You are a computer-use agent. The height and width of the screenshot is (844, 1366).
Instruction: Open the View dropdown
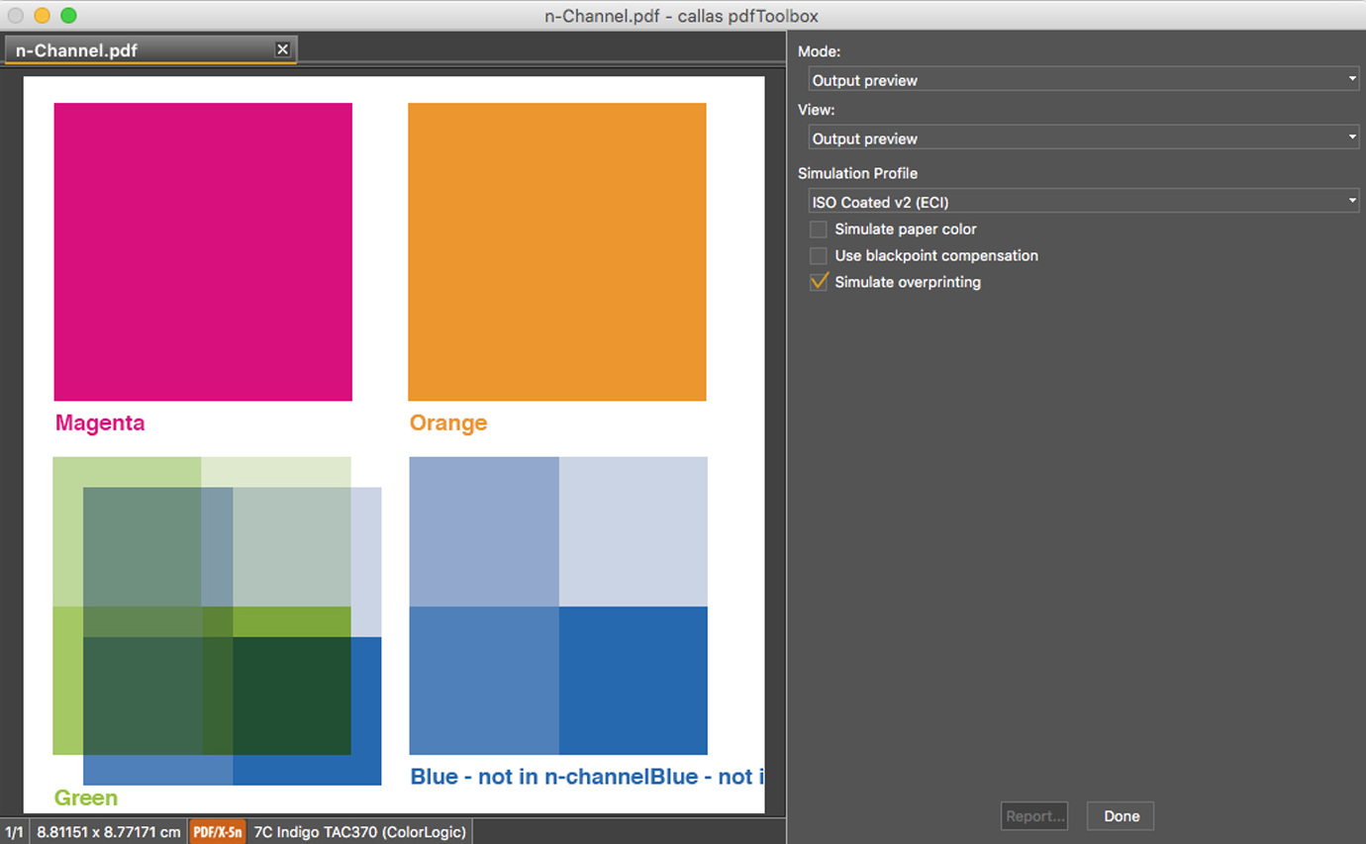click(x=1084, y=138)
